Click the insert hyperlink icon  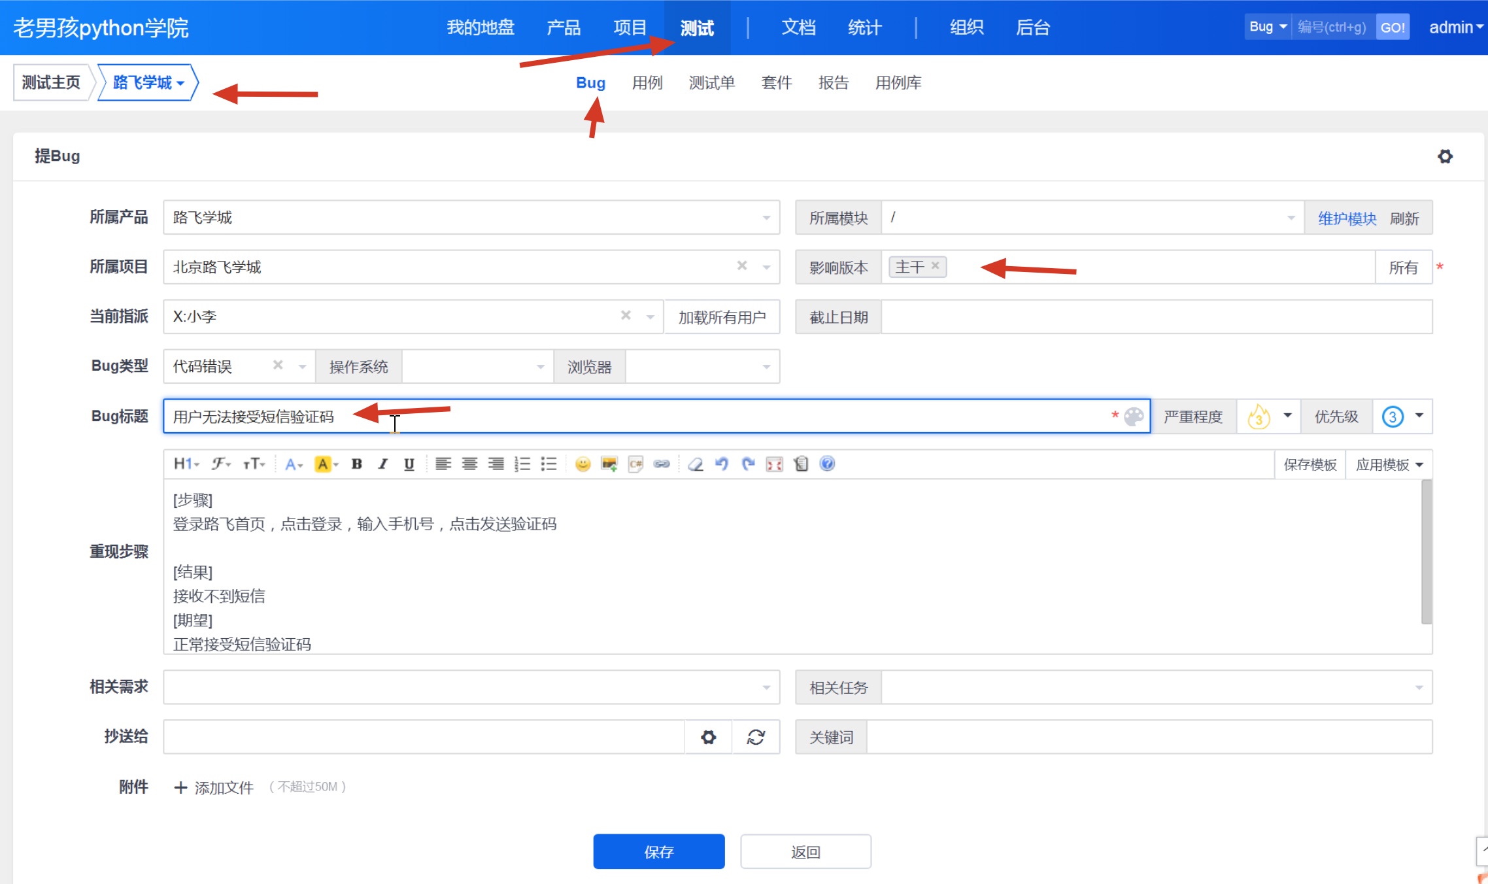662,464
